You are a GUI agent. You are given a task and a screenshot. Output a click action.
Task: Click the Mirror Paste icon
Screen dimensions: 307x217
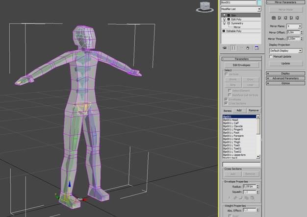(x=274, y=18)
